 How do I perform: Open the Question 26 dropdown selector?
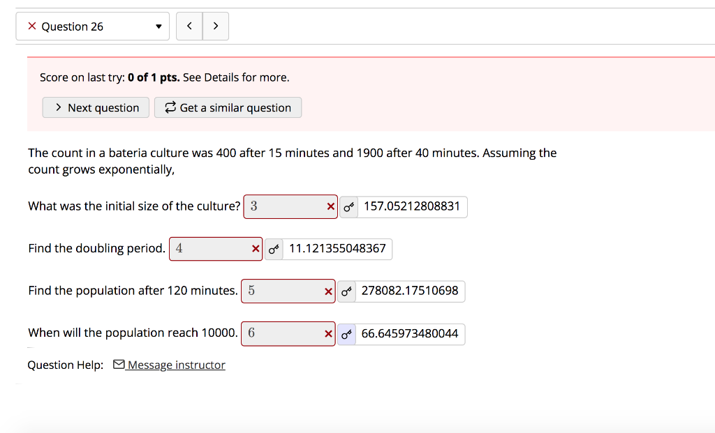tap(159, 26)
